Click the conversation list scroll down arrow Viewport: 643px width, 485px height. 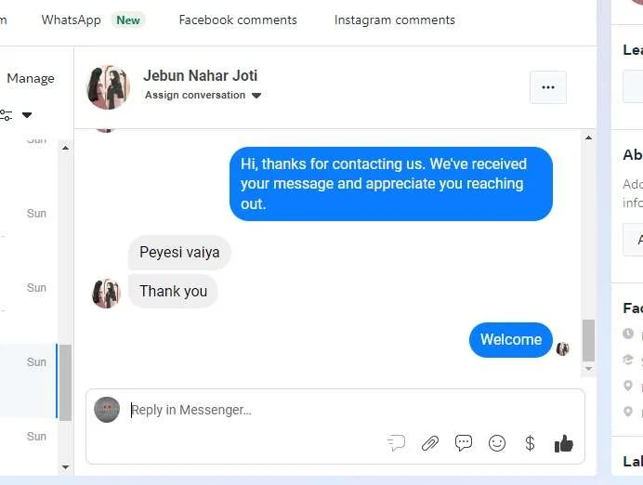65,466
